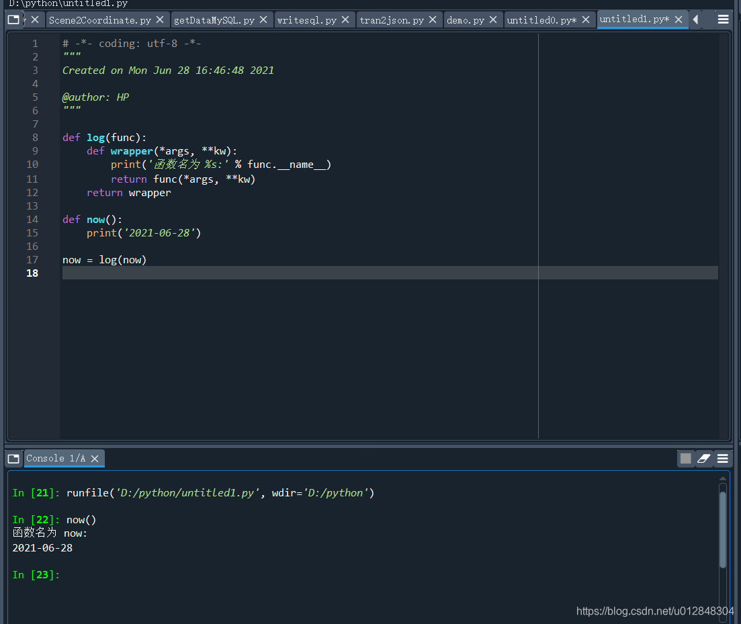Click line number 8 in the gutter
Viewport: 741px width, 624px height.
[x=35, y=138]
